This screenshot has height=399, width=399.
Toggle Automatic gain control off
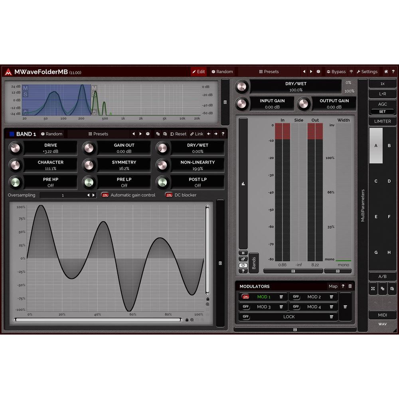coord(105,195)
